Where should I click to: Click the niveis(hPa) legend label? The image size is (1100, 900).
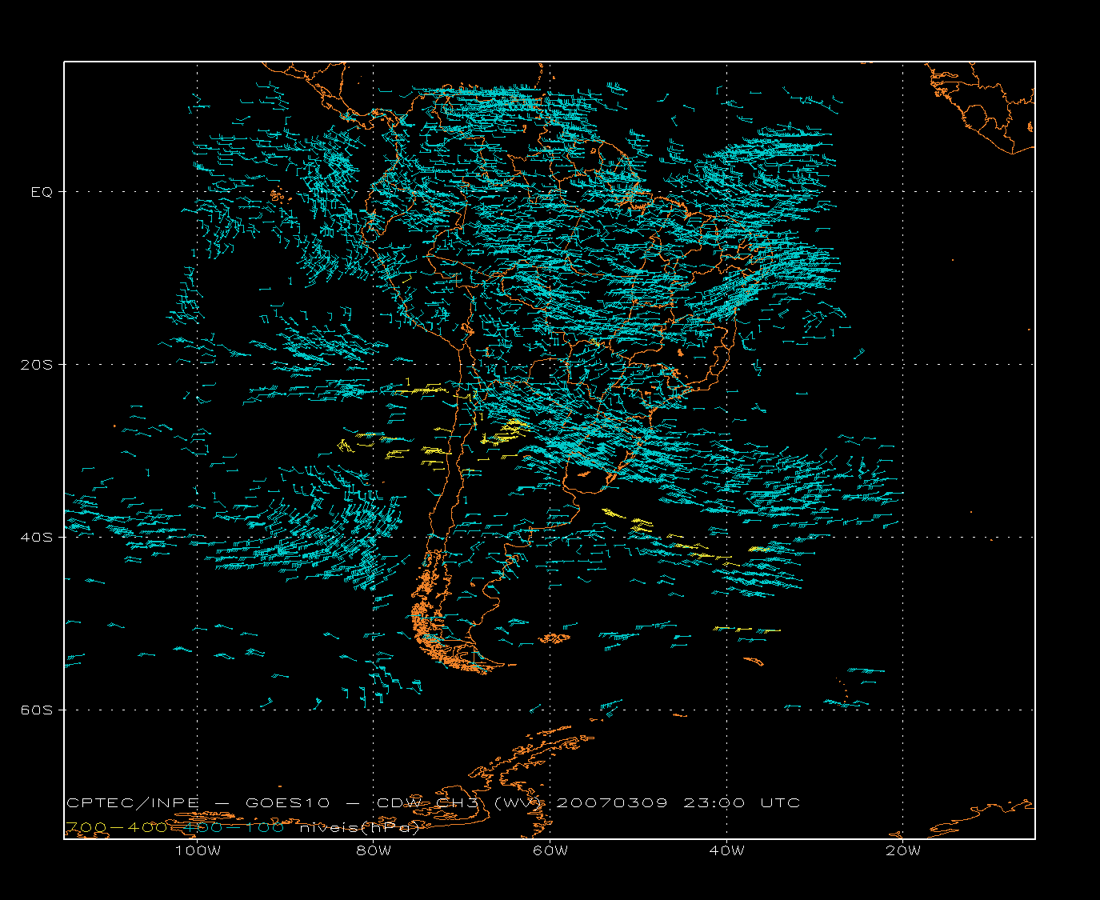pyautogui.click(x=360, y=828)
